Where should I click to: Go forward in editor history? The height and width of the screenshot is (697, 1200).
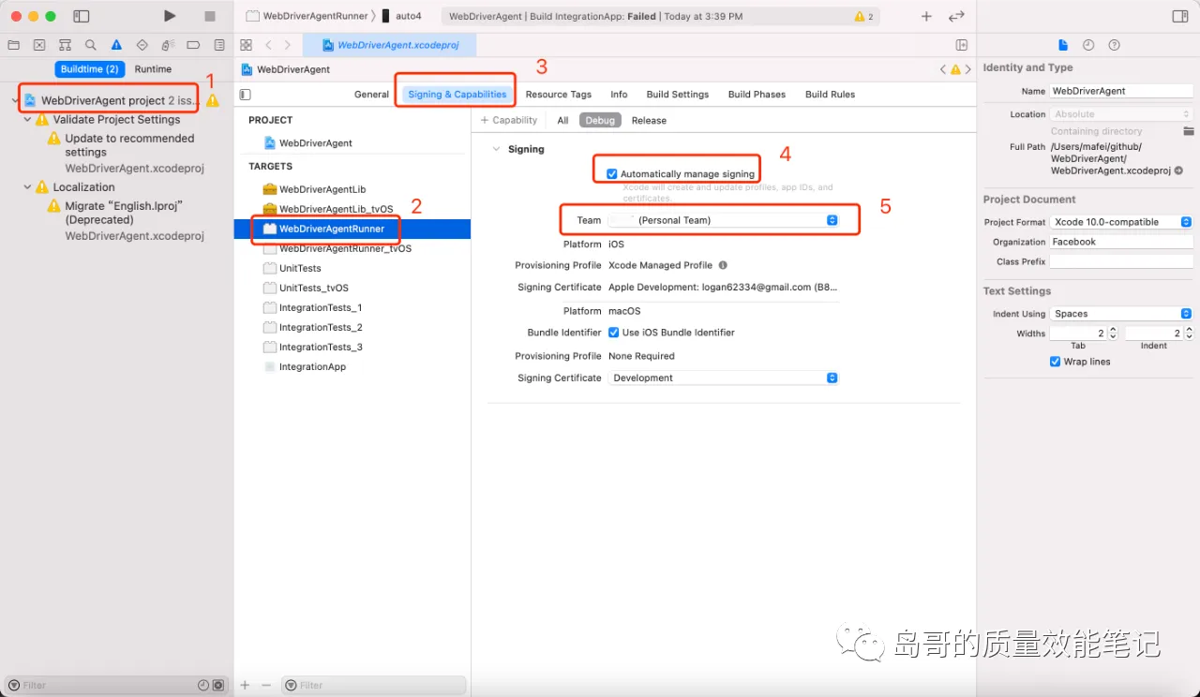click(x=288, y=45)
